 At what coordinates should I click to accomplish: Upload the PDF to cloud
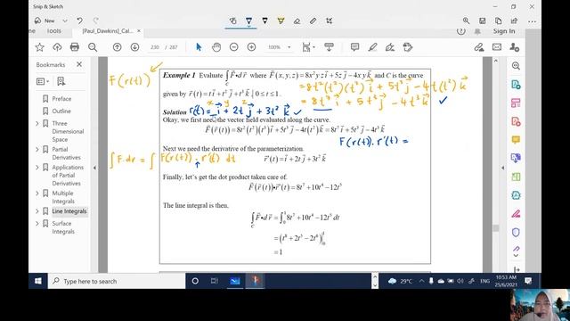pyautogui.click(x=57, y=47)
